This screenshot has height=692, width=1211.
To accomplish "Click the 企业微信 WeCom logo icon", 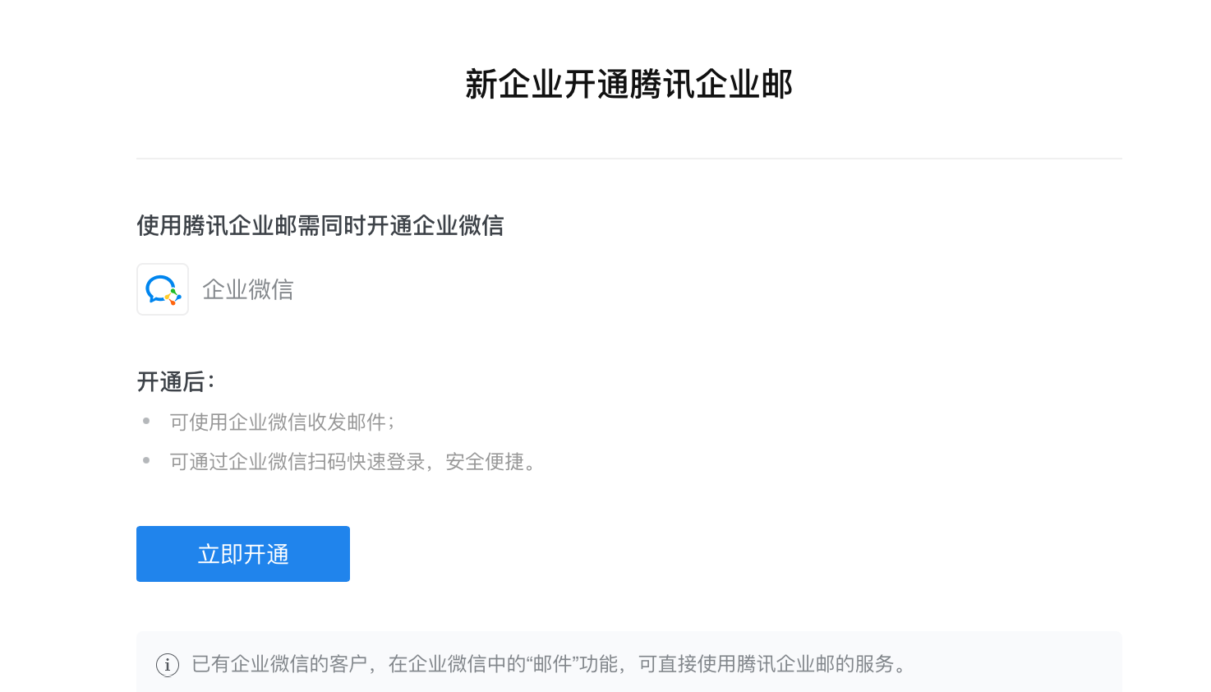I will tap(163, 289).
